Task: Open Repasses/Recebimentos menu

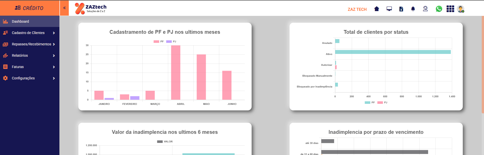Action: pyautogui.click(x=30, y=44)
